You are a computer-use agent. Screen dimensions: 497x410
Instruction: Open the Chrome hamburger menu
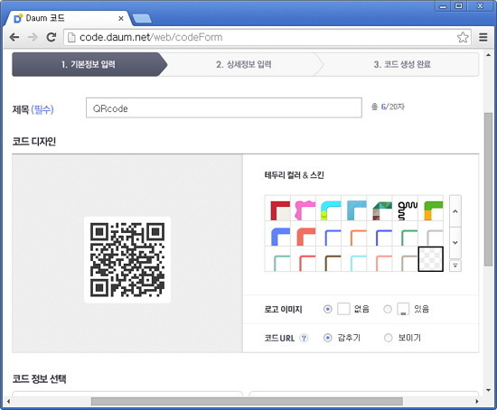pyautogui.click(x=483, y=37)
